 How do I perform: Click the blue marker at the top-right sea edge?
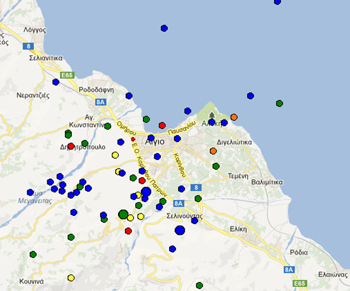click(x=277, y=2)
